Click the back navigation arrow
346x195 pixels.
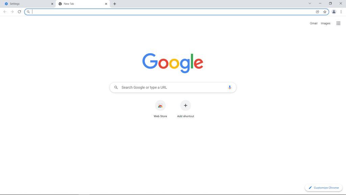pos(5,12)
